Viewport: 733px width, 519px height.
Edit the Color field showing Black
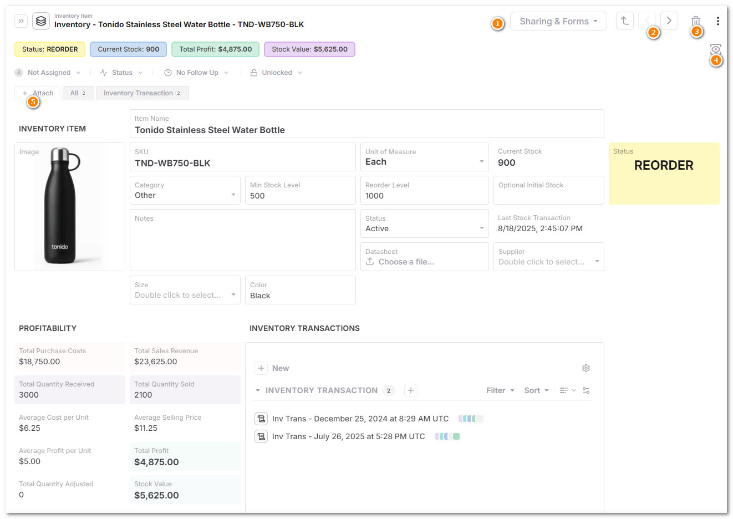click(x=301, y=290)
